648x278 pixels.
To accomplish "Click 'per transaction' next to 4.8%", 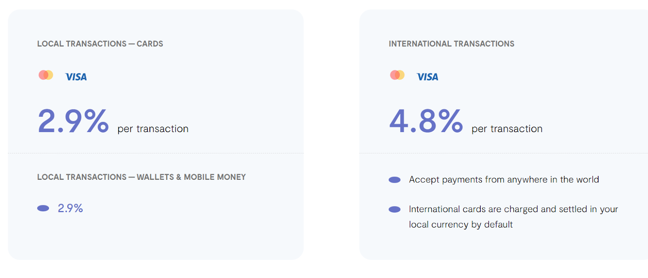I will [507, 129].
